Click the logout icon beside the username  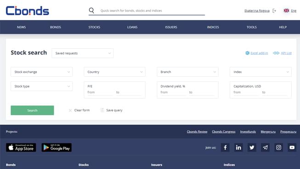(x=274, y=11)
